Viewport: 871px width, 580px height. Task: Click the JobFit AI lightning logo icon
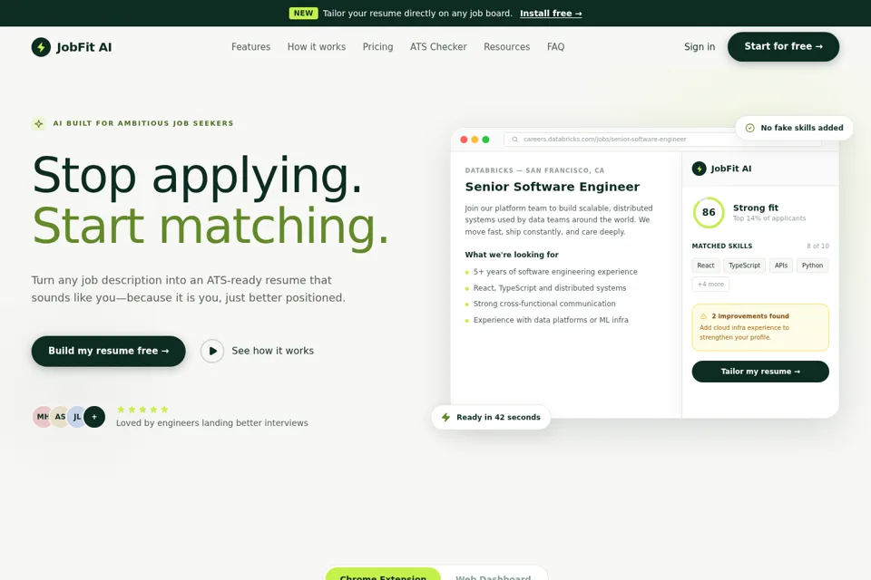tap(41, 47)
